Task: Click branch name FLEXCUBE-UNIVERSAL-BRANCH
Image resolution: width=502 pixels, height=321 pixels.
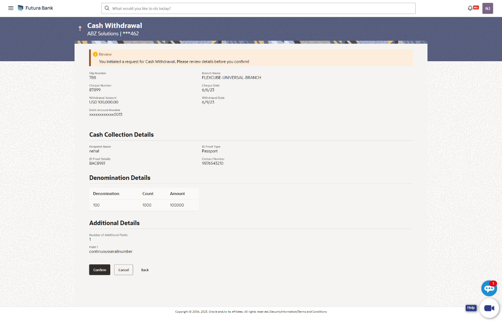Action: coord(232,78)
